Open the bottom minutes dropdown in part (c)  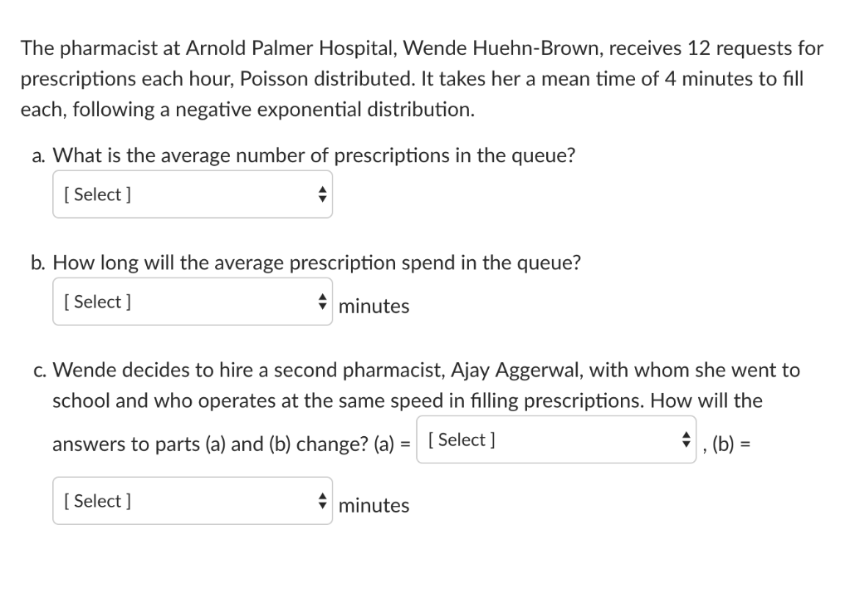tap(191, 501)
